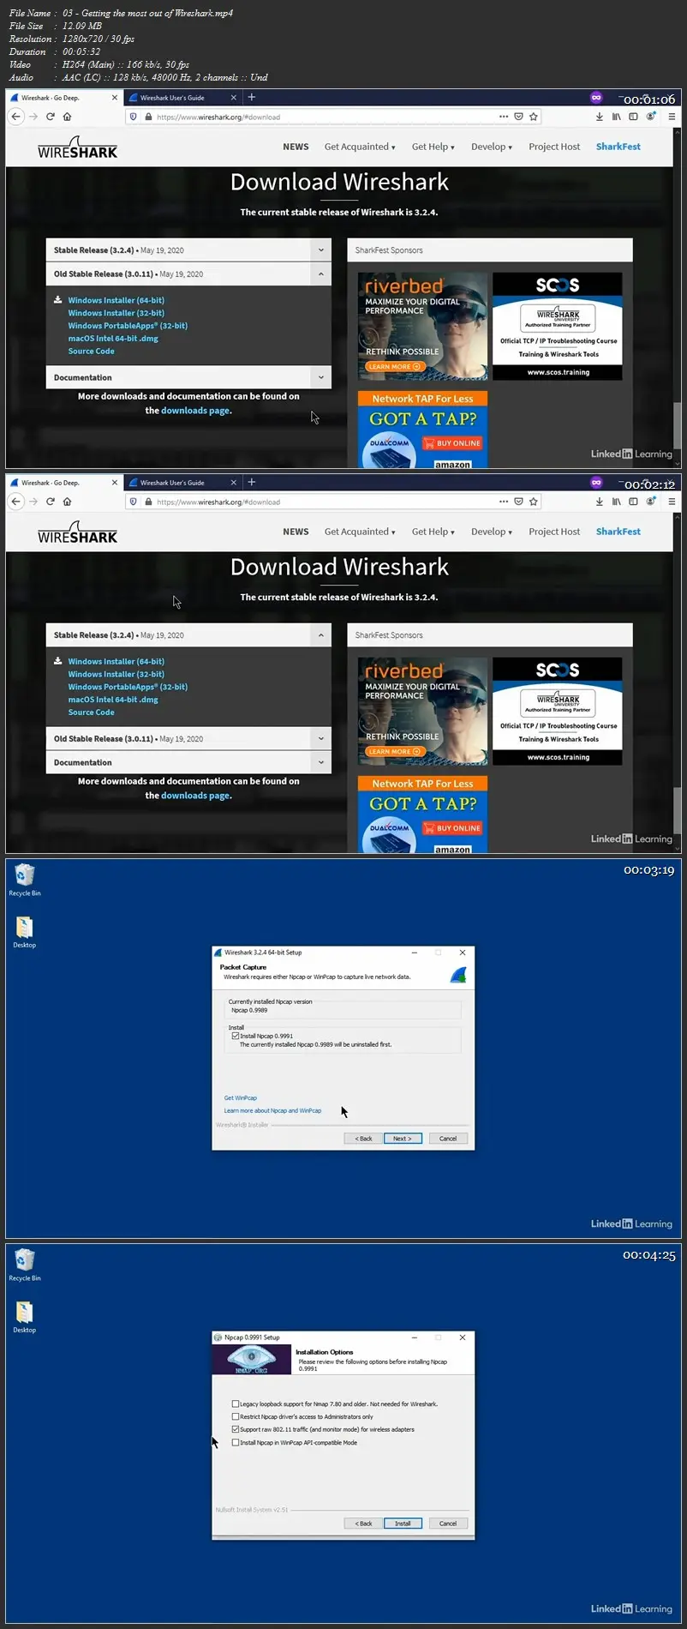Open Desktop folder icon in 00:03:19 frame
The height and width of the screenshot is (1629, 687).
coord(25,932)
